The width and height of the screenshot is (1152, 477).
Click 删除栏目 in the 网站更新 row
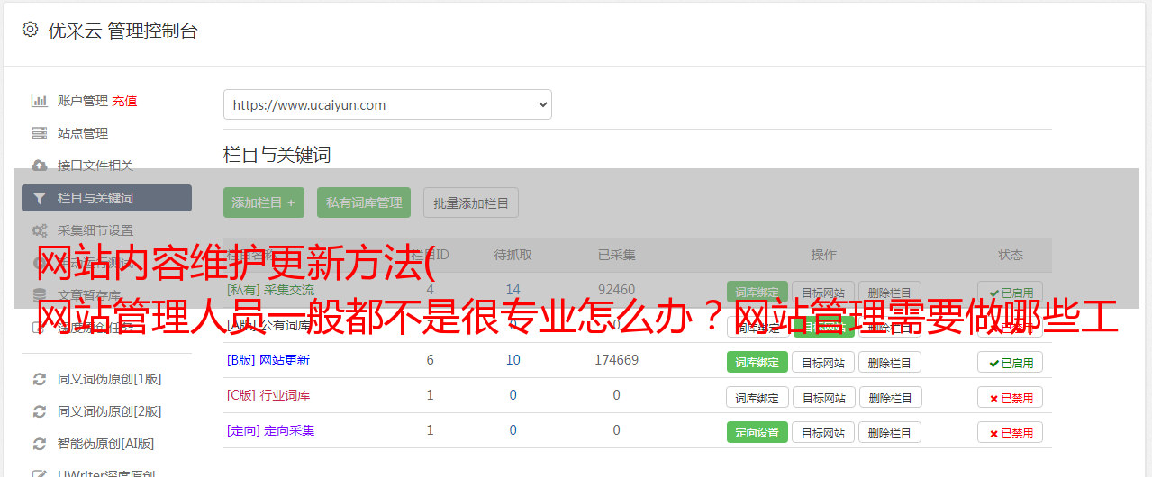[890, 362]
